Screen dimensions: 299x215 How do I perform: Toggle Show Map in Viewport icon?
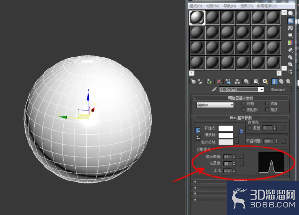tap(265, 82)
